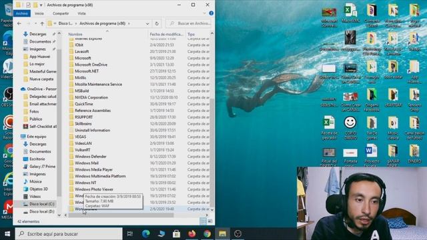Image resolution: width=427 pixels, height=240 pixels.
Task: Click navigation pane down scroll arrow
Action: [59, 215]
